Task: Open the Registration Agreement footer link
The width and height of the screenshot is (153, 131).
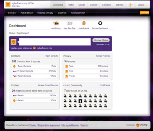Action: click(x=49, y=125)
